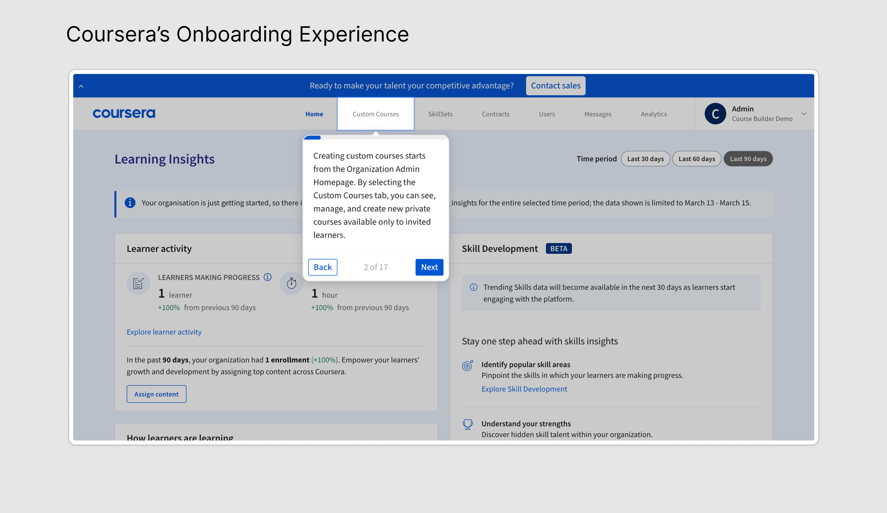Collapse the top banner with chevron

point(81,86)
